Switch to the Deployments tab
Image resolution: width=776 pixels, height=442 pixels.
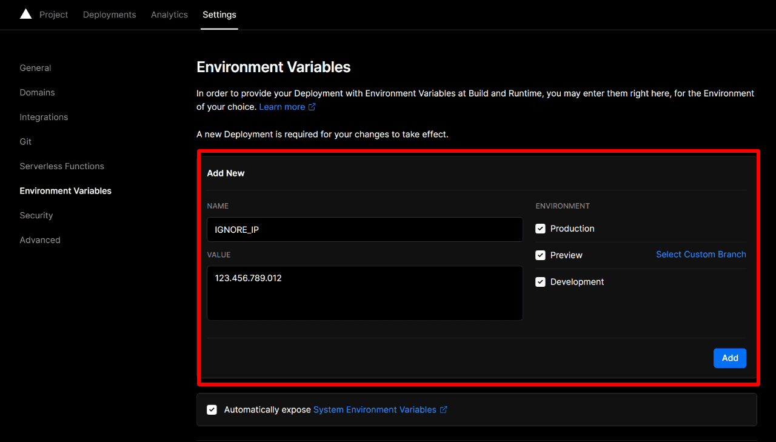(x=109, y=15)
